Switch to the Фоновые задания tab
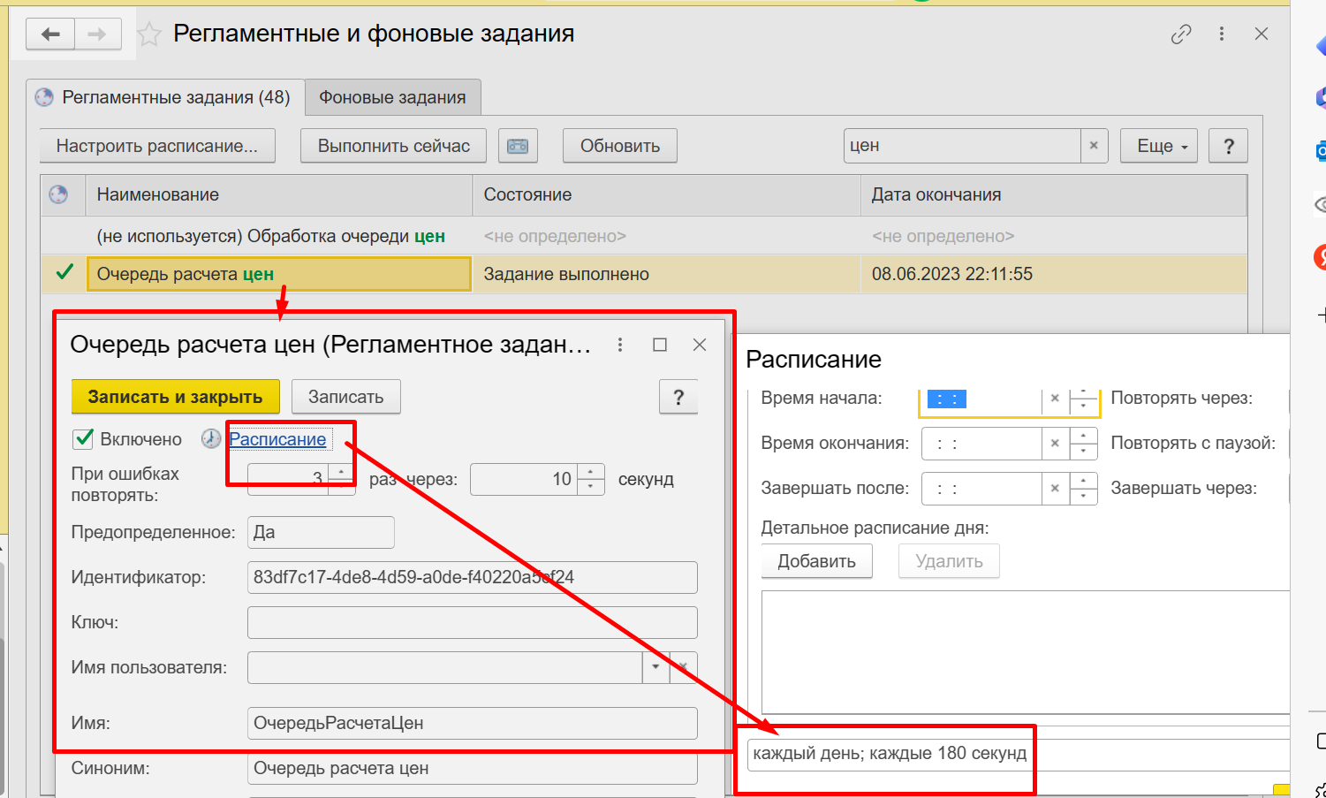1326x798 pixels. click(392, 97)
